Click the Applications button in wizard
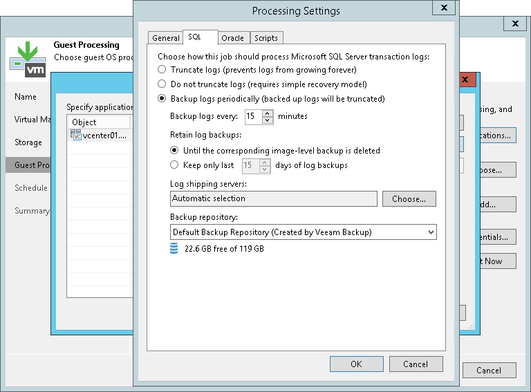The image size is (531, 392). point(498,136)
